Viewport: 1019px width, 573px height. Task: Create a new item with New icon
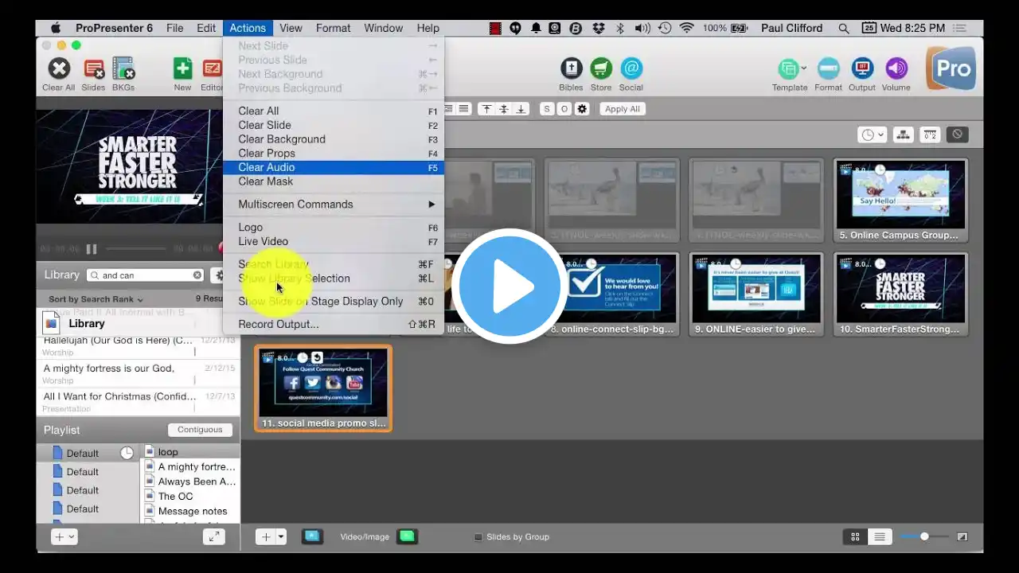[x=182, y=69]
